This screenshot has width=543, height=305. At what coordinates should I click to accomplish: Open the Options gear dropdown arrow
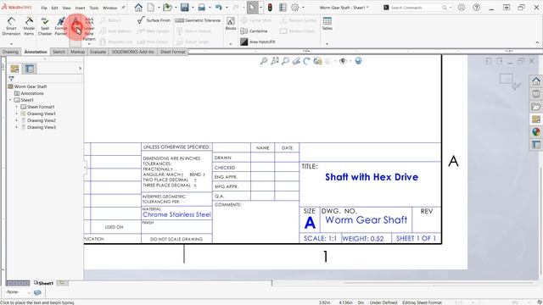coord(303,8)
